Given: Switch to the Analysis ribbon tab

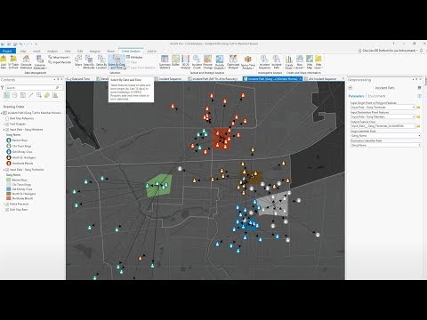Looking at the screenshot, I should pos(52,51).
